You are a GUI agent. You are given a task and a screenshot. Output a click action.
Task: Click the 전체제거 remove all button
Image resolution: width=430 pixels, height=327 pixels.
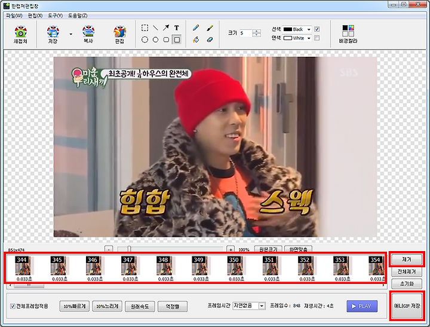(x=407, y=271)
